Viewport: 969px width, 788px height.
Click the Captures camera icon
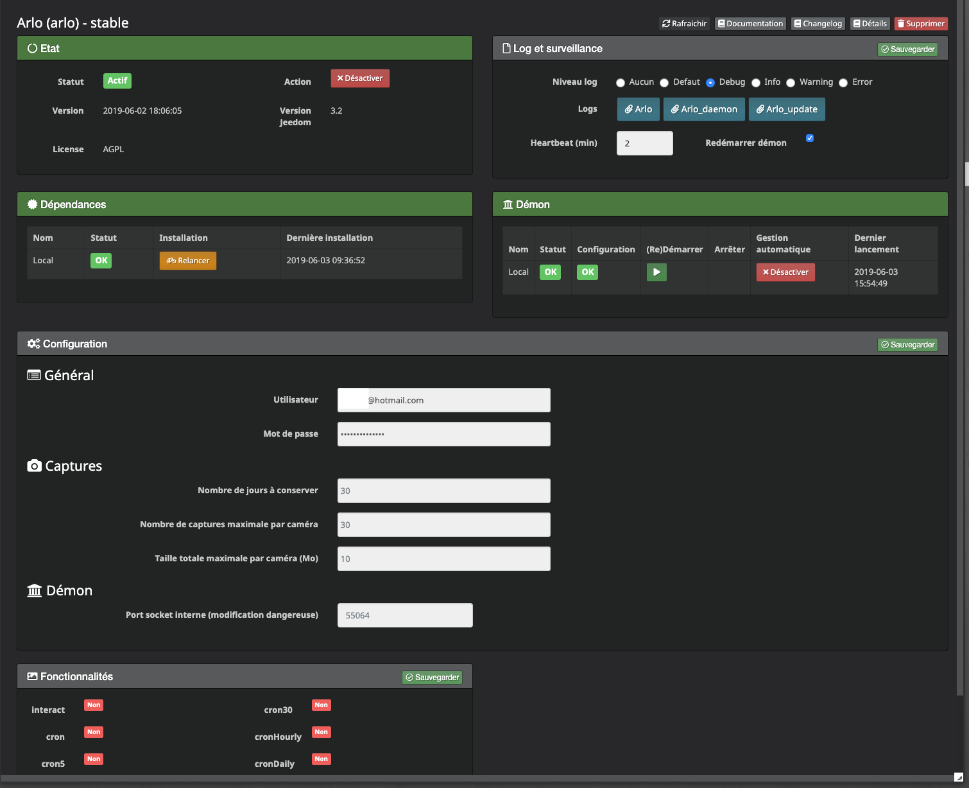click(x=34, y=466)
